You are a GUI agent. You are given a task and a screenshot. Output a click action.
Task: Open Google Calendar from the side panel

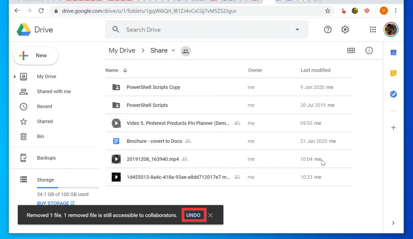tap(393, 52)
